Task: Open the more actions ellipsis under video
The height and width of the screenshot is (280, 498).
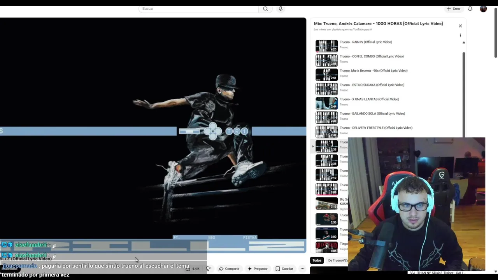Action: pos(302,269)
